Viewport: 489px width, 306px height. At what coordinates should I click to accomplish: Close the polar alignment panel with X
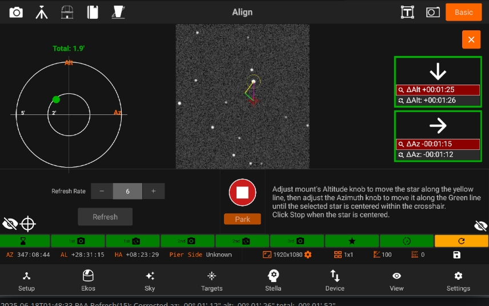click(471, 39)
